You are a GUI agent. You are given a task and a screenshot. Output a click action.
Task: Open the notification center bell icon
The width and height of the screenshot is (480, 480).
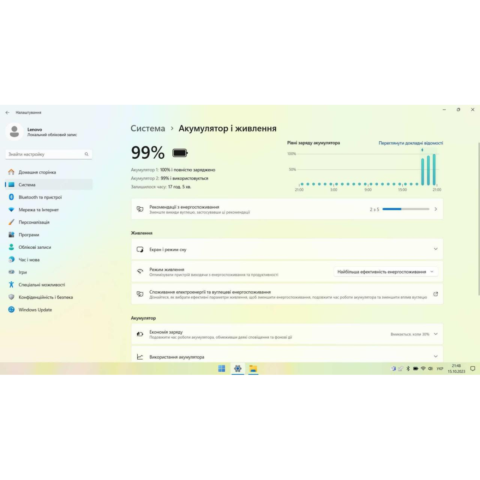[472, 369]
